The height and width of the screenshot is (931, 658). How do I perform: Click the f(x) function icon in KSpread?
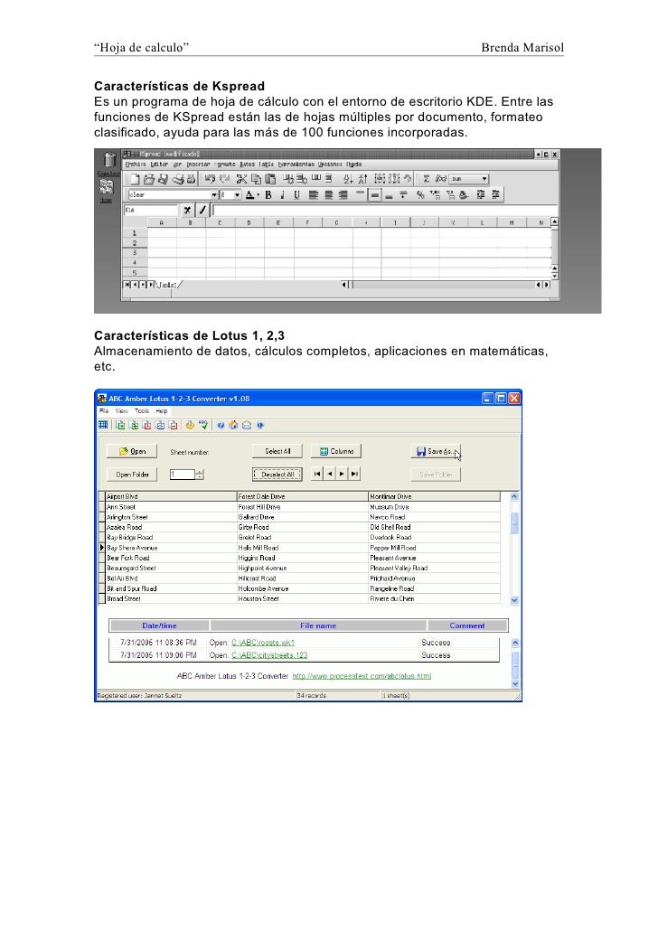(x=440, y=179)
